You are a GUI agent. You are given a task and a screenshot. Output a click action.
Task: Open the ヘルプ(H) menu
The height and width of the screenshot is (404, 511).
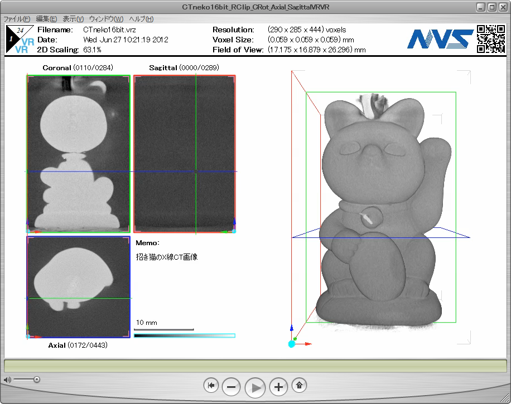tap(141, 19)
